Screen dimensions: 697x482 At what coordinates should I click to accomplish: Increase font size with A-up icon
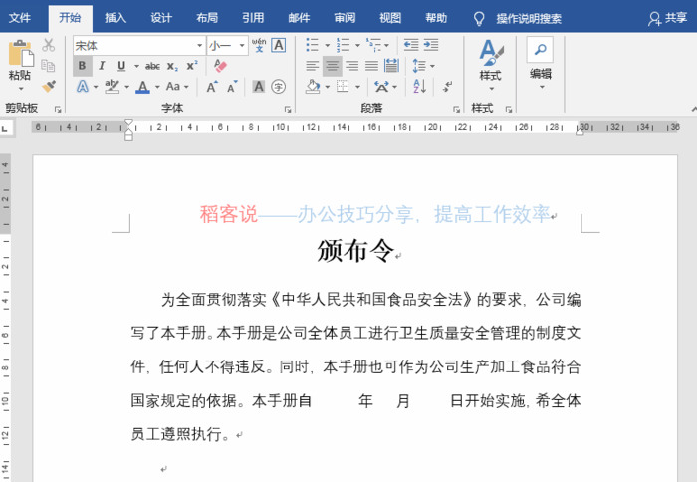(212, 87)
